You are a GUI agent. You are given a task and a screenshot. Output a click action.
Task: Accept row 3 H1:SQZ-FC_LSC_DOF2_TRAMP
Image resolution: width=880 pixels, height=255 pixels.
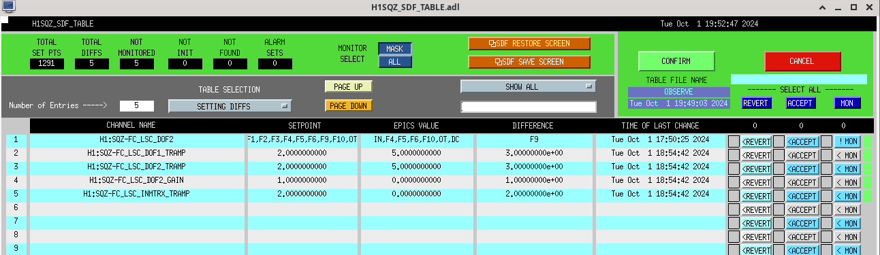pos(802,169)
